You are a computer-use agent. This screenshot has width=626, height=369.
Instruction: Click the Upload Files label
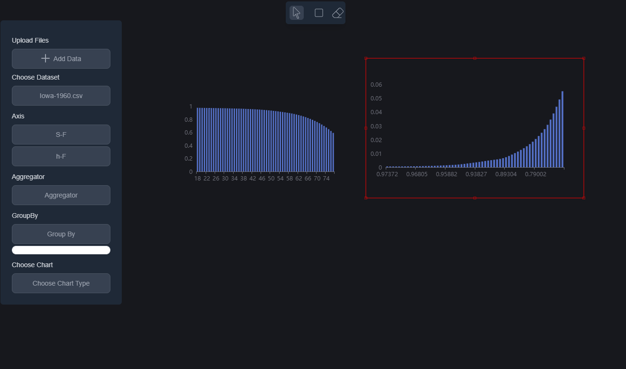tap(30, 40)
